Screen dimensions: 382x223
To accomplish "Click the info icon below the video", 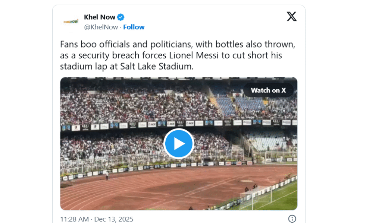I will pyautogui.click(x=292, y=219).
